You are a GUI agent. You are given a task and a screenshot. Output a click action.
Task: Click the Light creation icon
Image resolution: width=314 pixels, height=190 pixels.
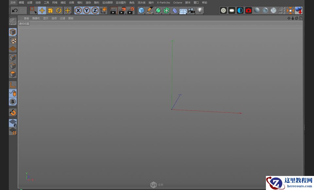click(x=200, y=10)
